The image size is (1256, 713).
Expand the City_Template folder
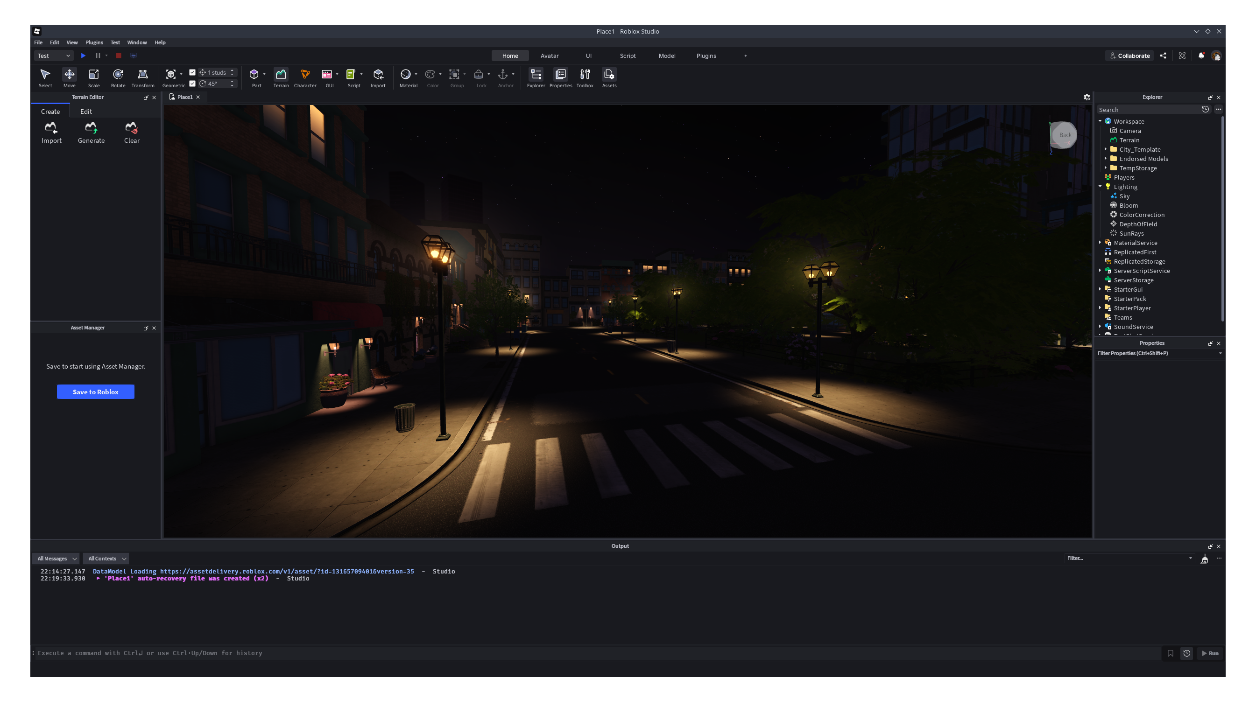coord(1106,149)
